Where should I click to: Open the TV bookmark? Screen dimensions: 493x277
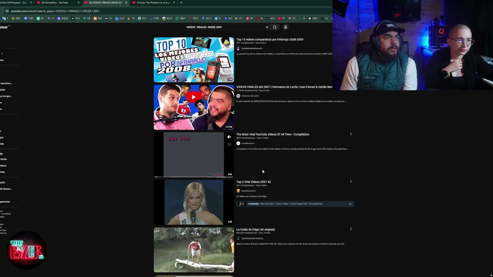click(x=108, y=18)
